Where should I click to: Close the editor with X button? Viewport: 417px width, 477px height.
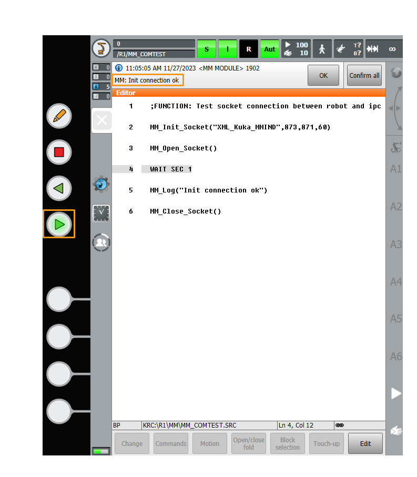point(102,120)
